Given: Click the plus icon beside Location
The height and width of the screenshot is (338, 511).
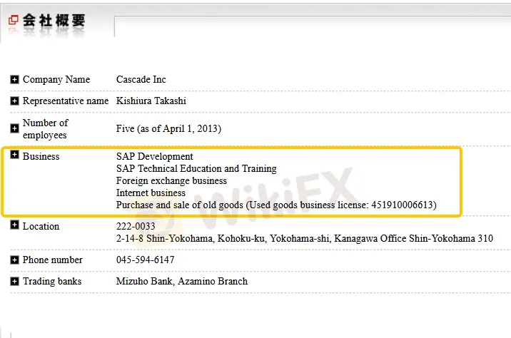Looking at the screenshot, I should tap(15, 225).
